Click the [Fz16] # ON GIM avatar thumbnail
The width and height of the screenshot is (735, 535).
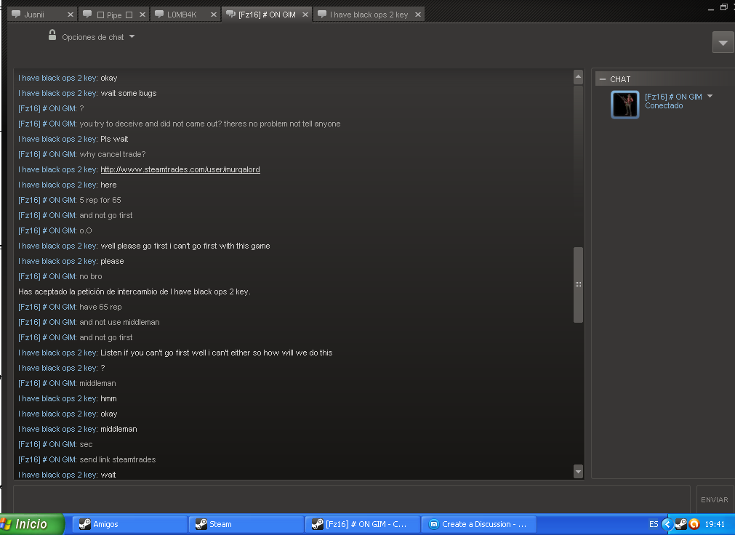(x=624, y=105)
